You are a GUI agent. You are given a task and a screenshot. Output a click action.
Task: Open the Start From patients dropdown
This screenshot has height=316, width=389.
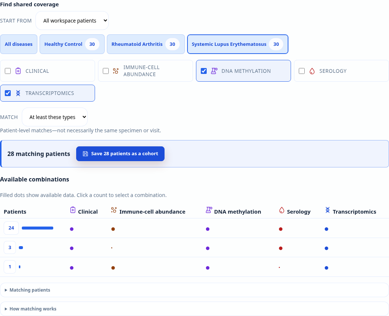[72, 21]
